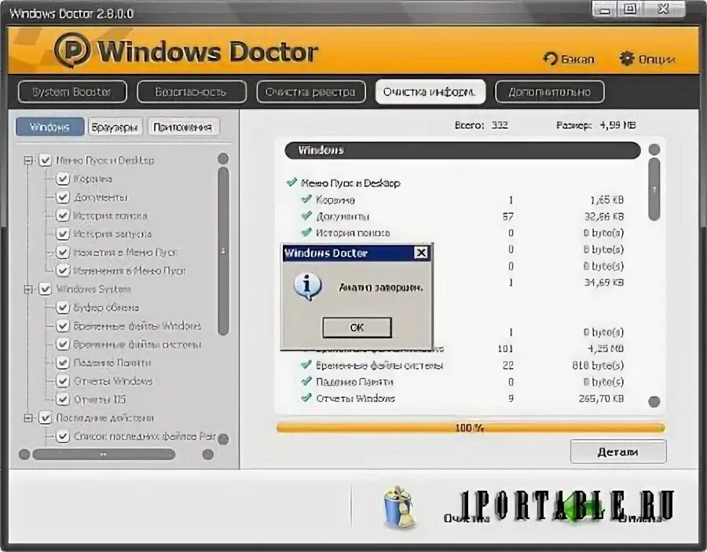Click the green checkmark beside Документы result
Viewport: 707px width, 552px height.
(306, 215)
